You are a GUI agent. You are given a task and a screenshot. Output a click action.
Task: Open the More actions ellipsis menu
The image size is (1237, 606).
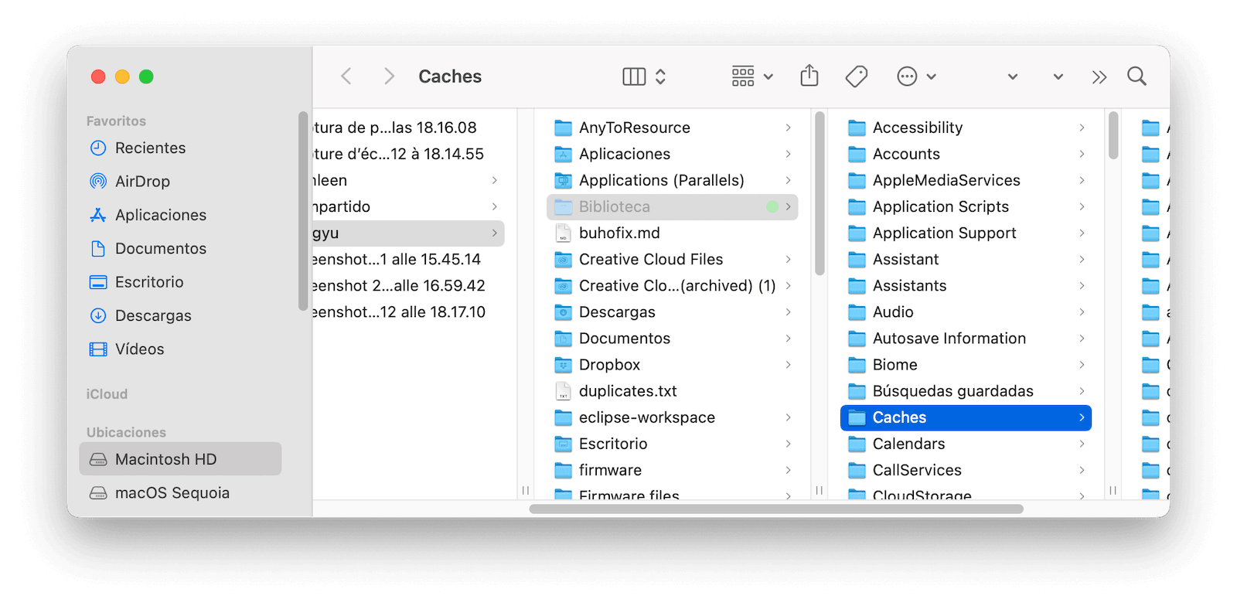915,77
